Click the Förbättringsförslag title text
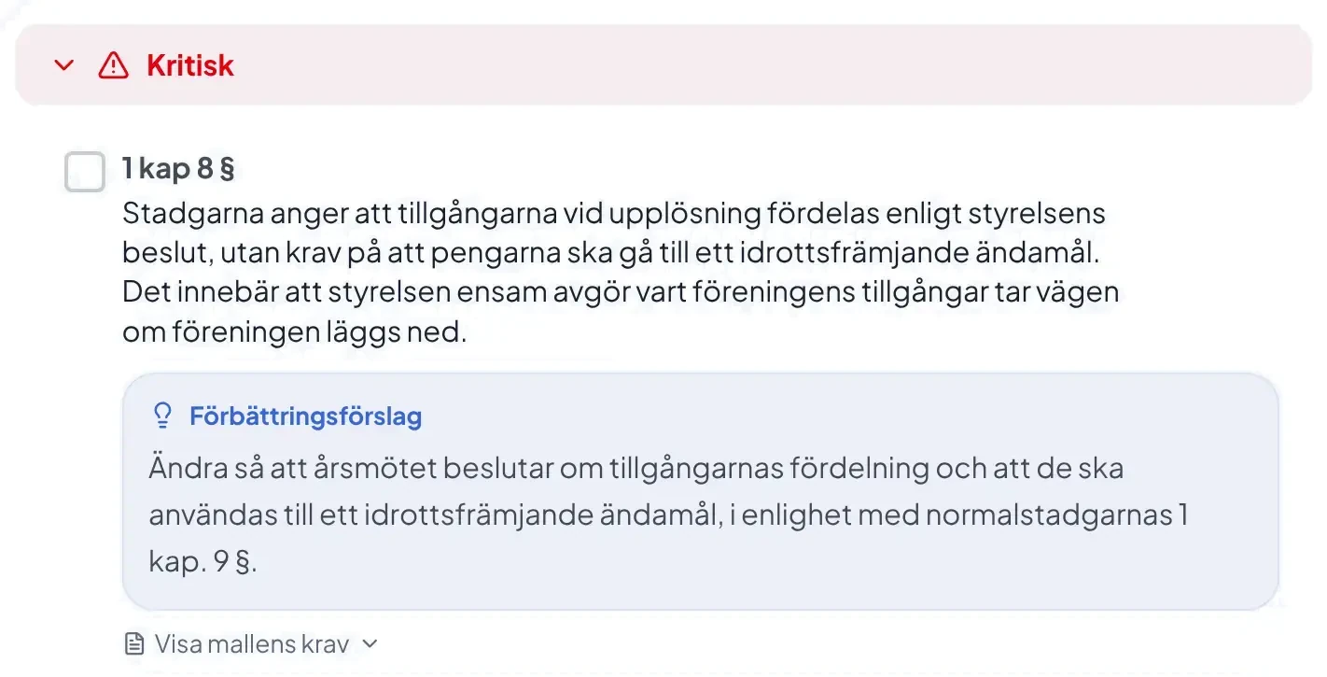This screenshot has height=677, width=1327. [x=306, y=416]
